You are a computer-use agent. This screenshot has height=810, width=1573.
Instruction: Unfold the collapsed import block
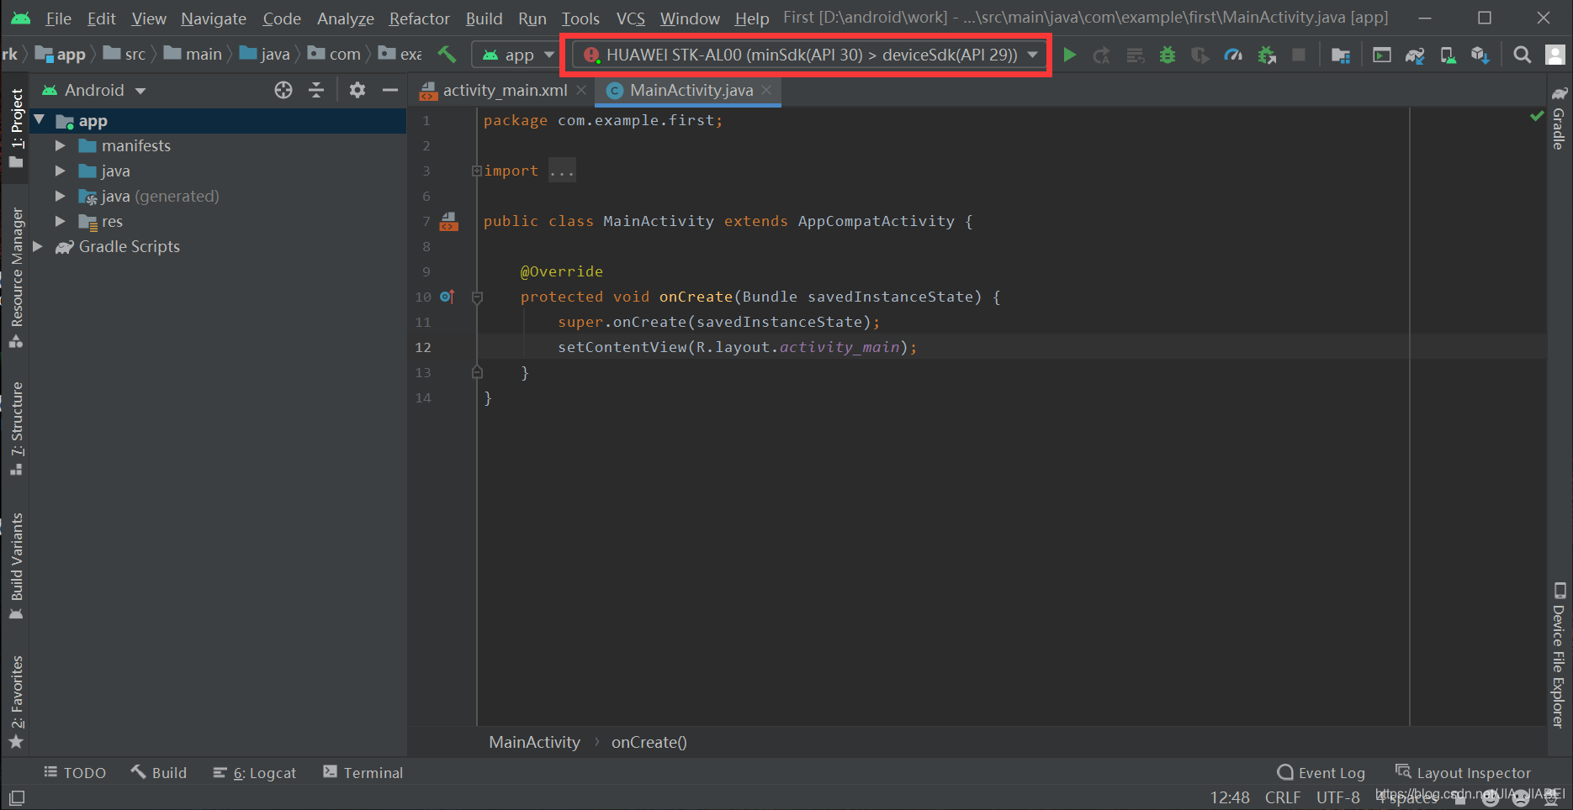click(x=477, y=171)
